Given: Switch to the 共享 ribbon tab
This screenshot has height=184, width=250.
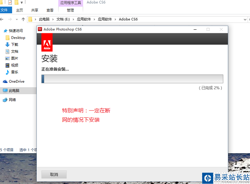Looking at the screenshot, I should click(35, 10).
